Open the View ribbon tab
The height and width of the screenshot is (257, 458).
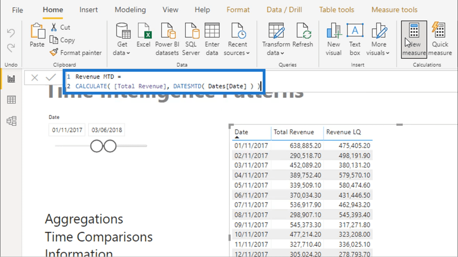pyautogui.click(x=170, y=10)
